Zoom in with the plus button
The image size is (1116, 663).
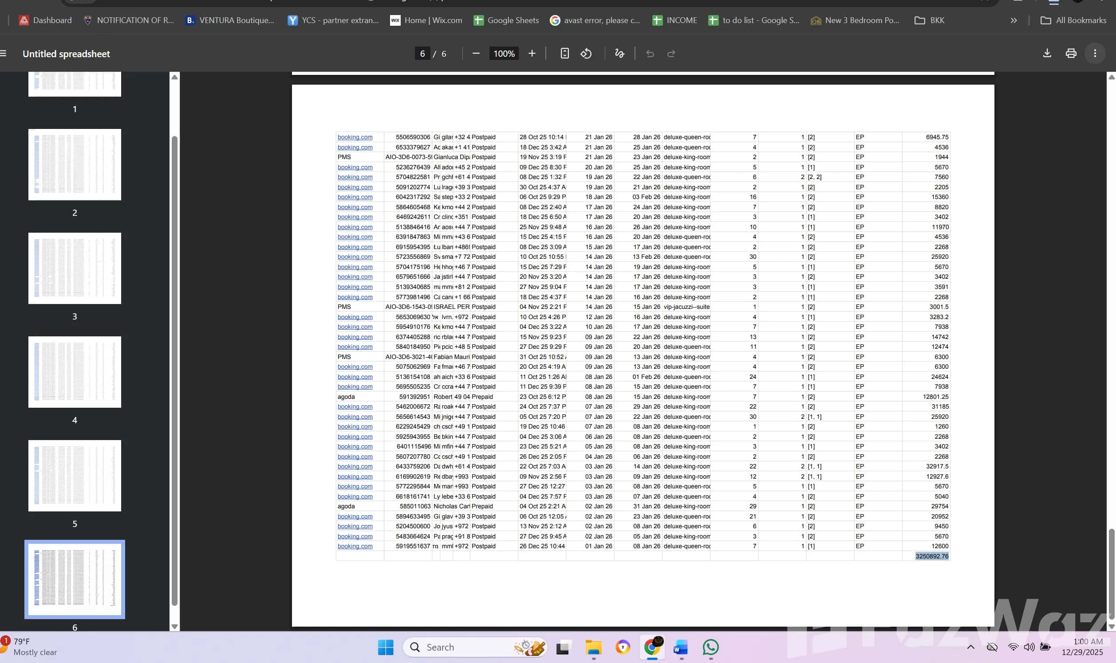(532, 54)
